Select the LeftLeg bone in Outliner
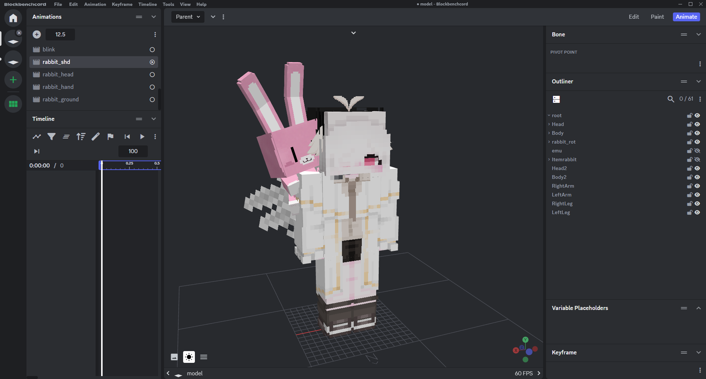The image size is (706, 379). tap(561, 213)
